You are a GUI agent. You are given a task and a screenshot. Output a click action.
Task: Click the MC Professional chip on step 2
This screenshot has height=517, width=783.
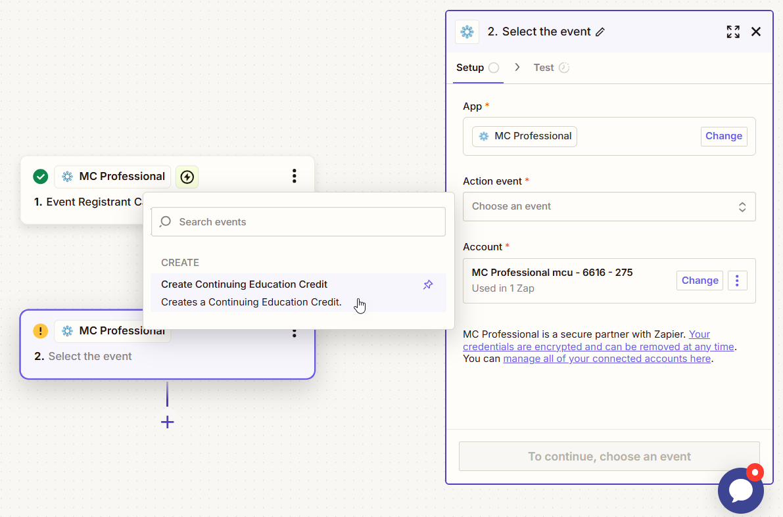[112, 331]
